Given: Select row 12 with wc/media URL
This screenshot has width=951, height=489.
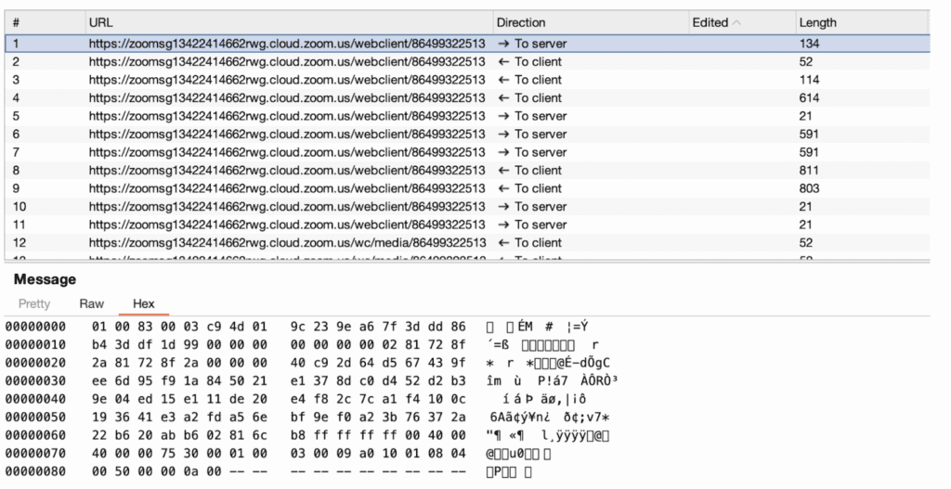Looking at the screenshot, I should 467,243.
